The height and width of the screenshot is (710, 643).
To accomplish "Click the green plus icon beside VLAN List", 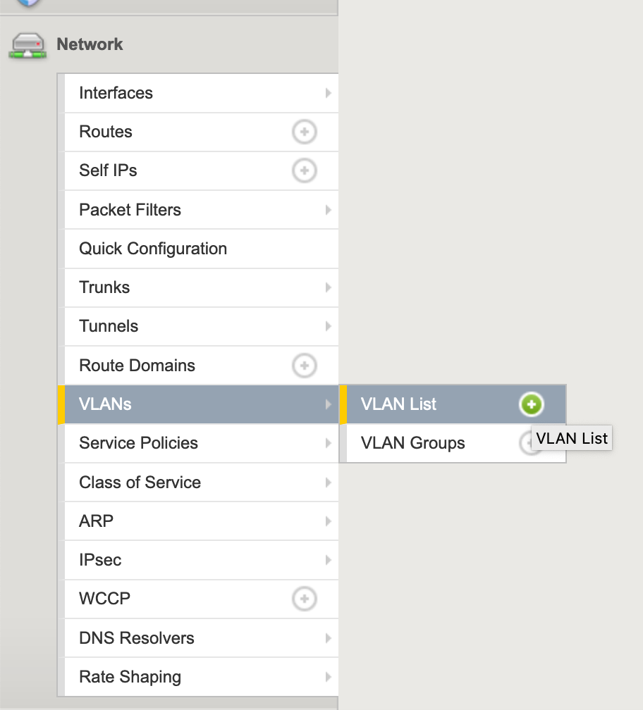I will pyautogui.click(x=531, y=404).
